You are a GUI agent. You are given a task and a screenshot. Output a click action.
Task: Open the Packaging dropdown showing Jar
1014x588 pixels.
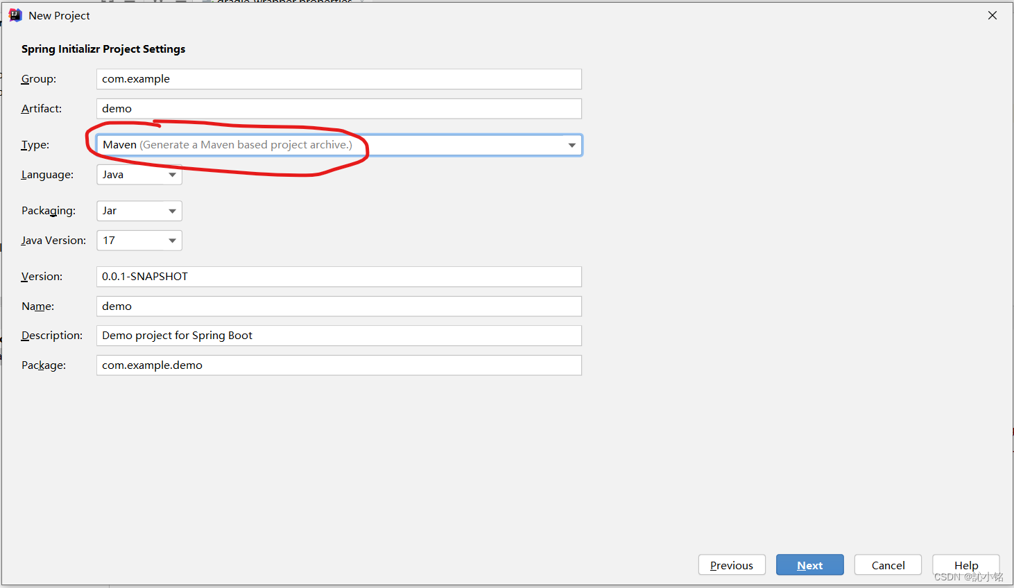[139, 211]
